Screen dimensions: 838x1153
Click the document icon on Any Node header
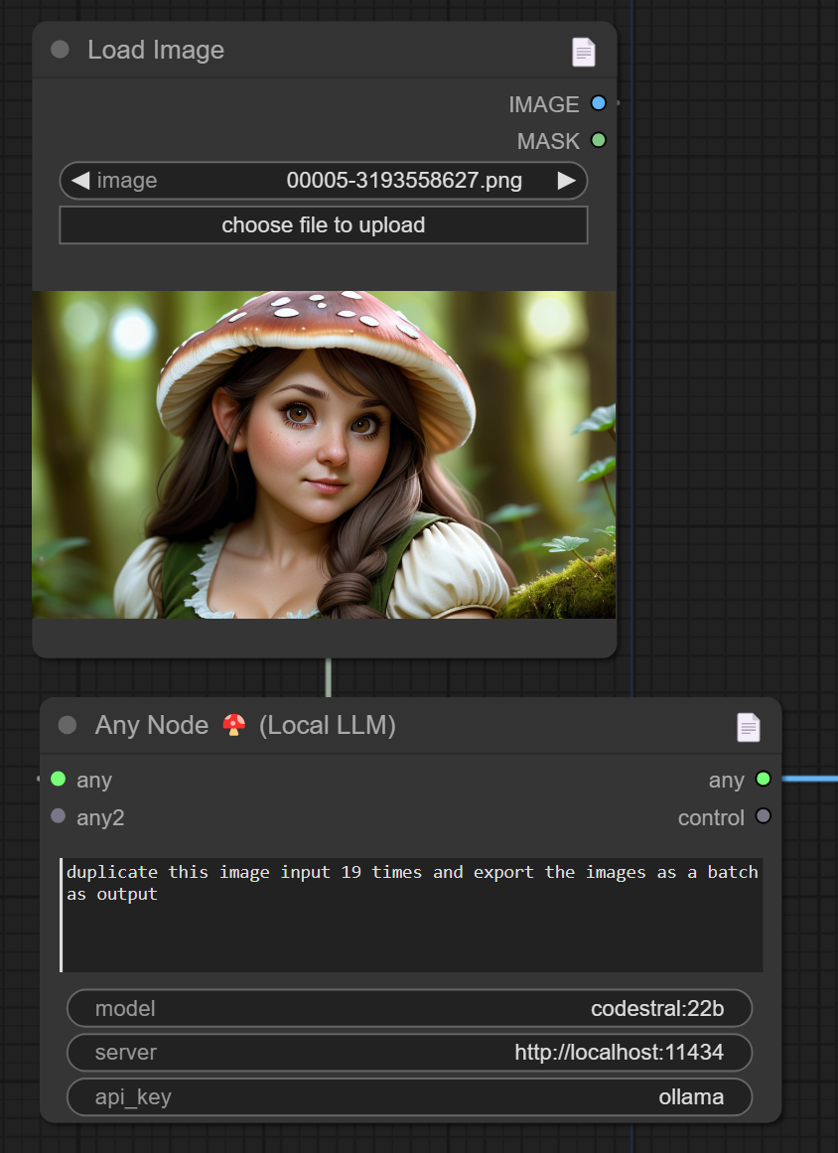[748, 727]
